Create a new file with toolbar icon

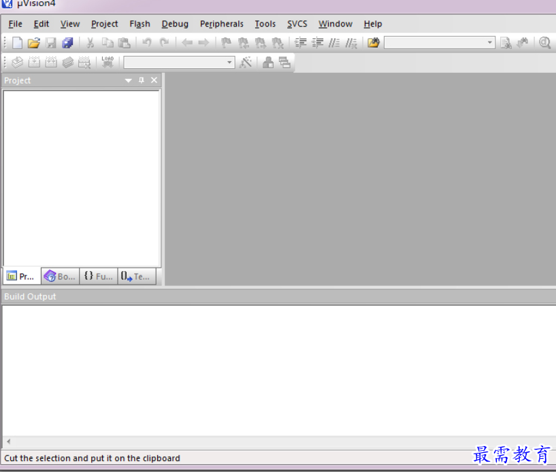coord(17,43)
